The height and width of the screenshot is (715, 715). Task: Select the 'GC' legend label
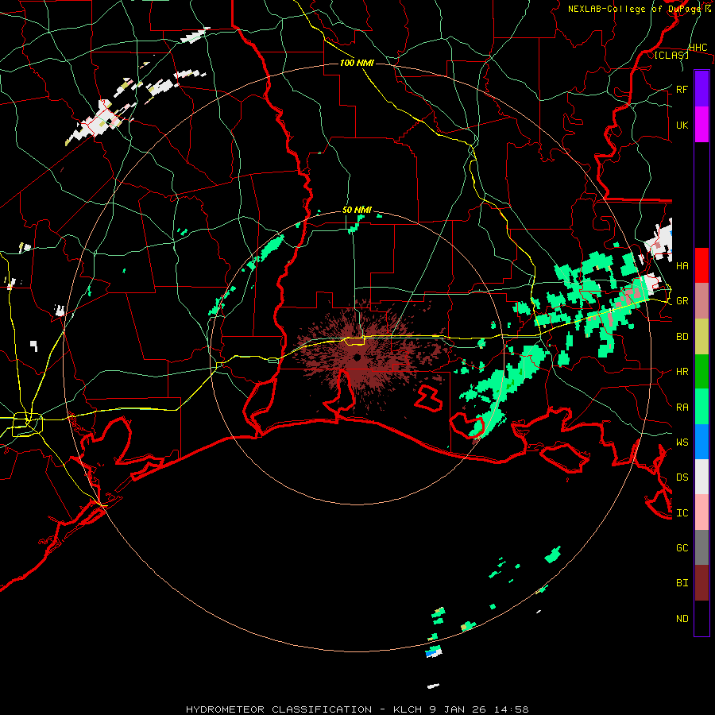[682, 548]
